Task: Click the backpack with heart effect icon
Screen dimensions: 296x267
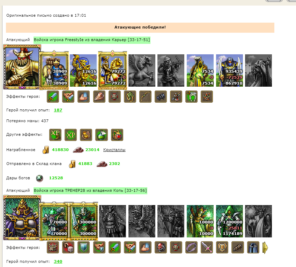Action: 117,135
